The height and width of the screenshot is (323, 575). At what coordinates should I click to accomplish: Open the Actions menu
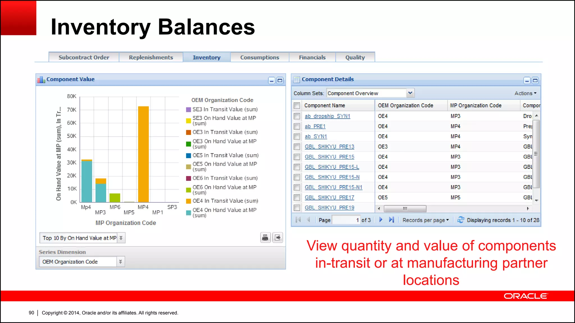pyautogui.click(x=525, y=93)
